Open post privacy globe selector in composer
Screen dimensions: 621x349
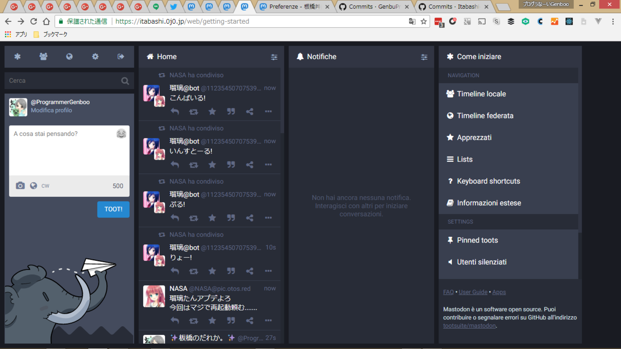33,186
